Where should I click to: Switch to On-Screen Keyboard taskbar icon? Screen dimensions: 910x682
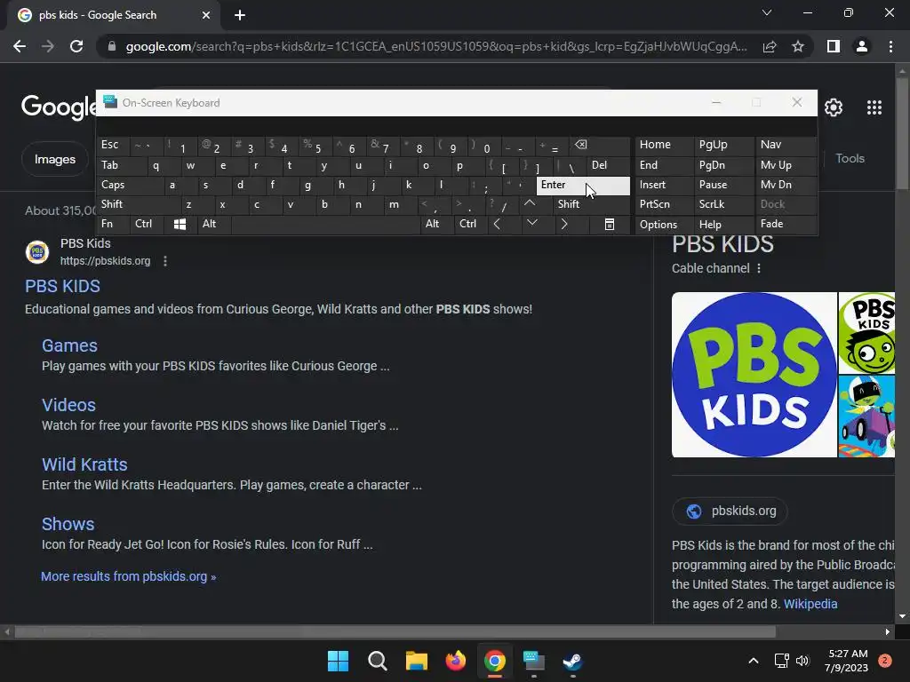click(x=533, y=661)
